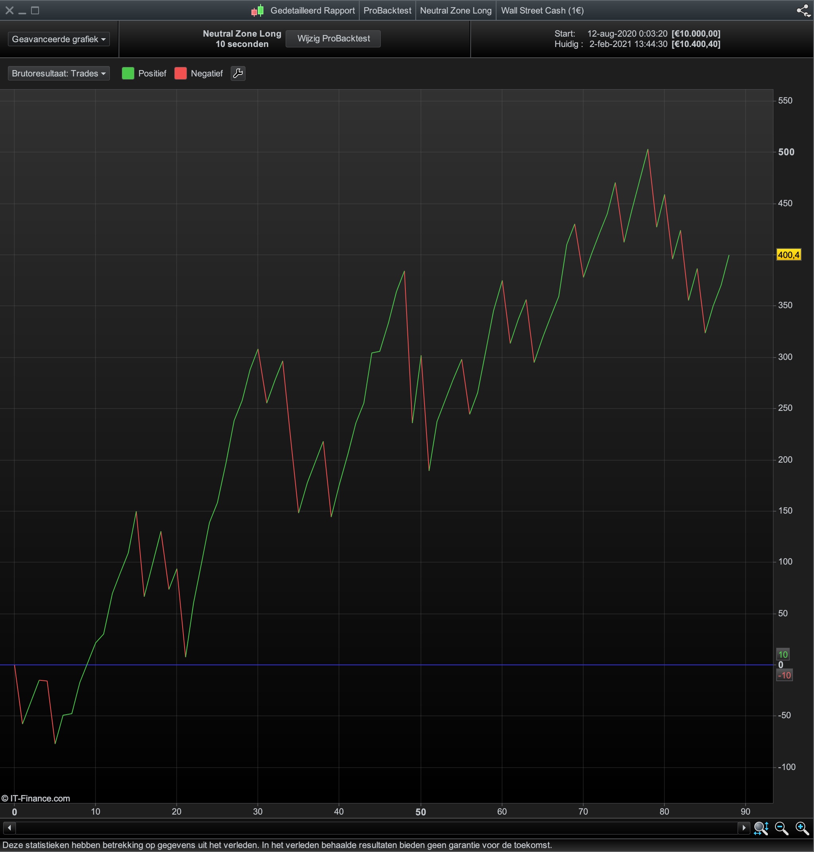Open Geavanceerde grafiek dropdown
The width and height of the screenshot is (814, 852).
(x=58, y=39)
